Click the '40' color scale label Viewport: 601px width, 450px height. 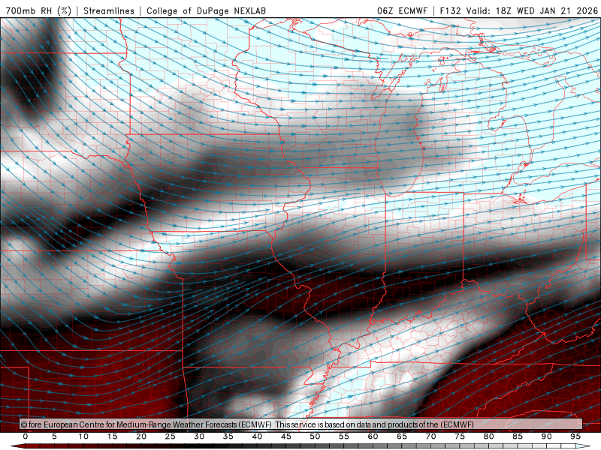click(x=257, y=436)
